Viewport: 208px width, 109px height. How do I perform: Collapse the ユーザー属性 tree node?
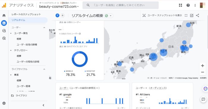click(x=11, y=33)
